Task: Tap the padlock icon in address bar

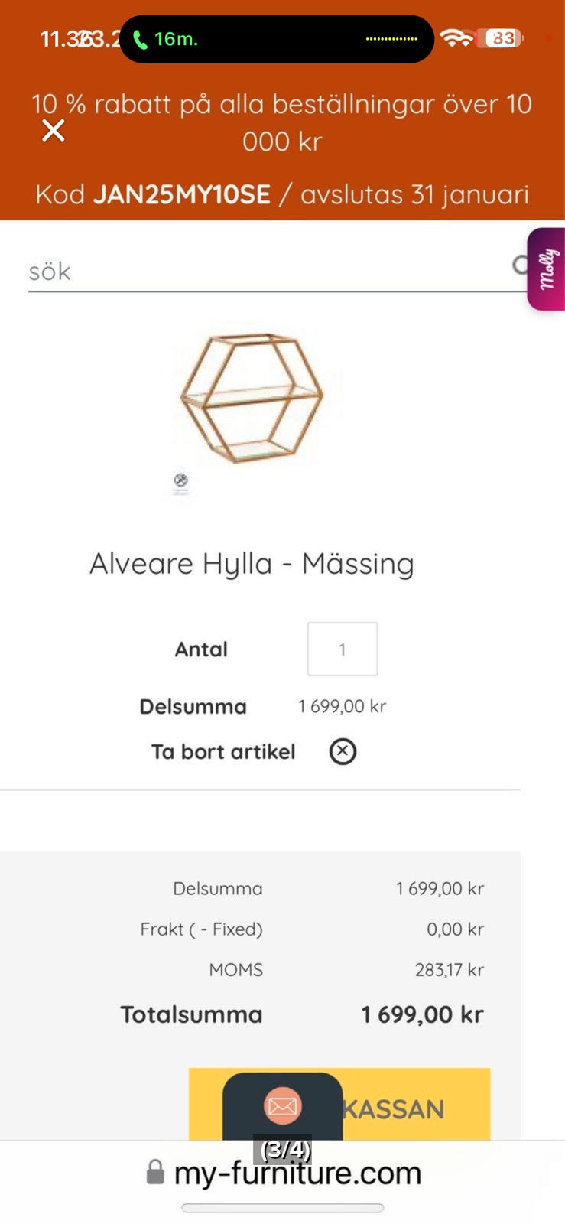Action: click(155, 1172)
